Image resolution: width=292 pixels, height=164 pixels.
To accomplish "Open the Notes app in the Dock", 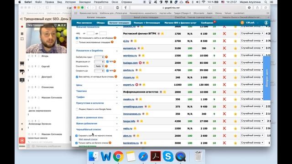I will 131,156.
